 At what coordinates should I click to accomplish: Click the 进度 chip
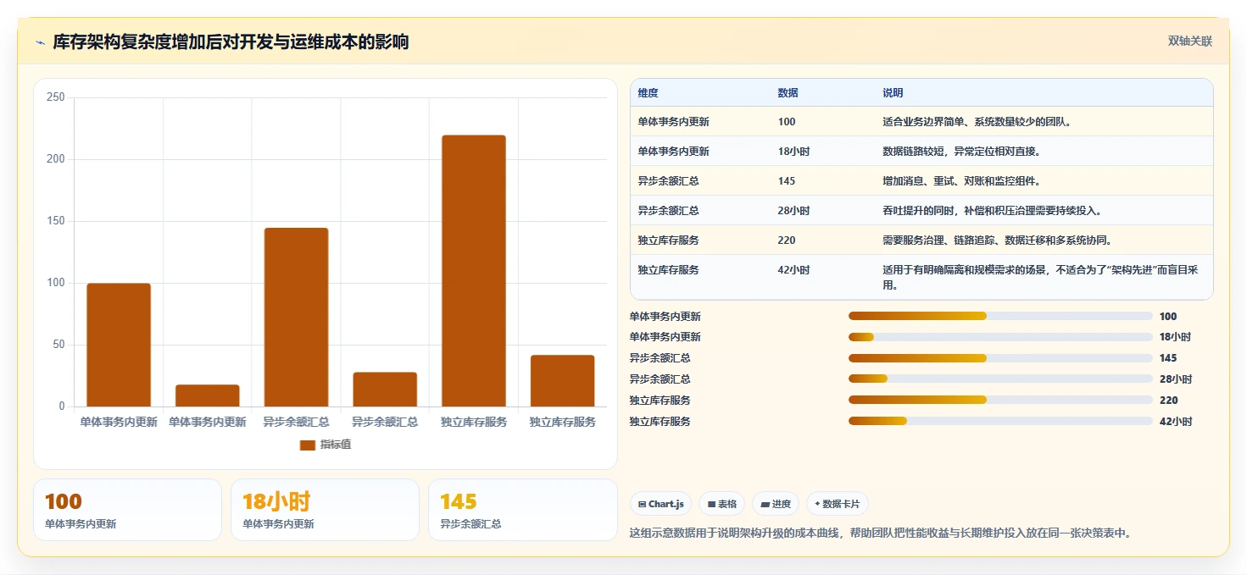[x=776, y=504]
